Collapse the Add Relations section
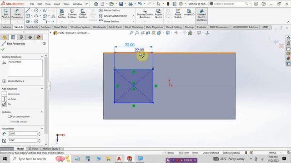 pos(42,89)
